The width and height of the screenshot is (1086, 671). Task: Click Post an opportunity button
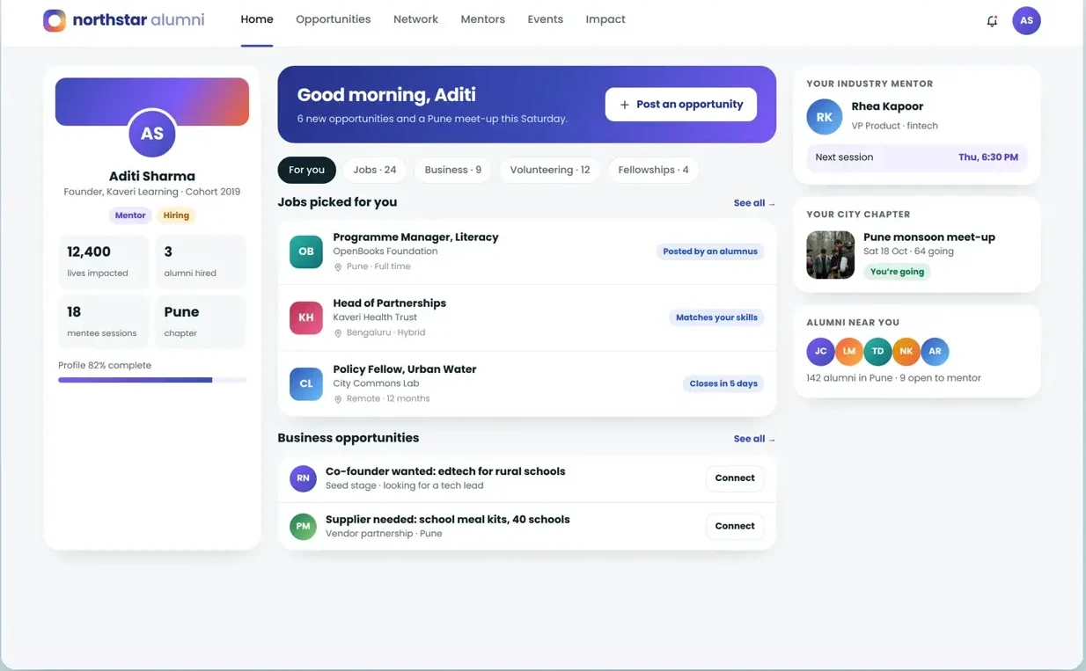[681, 105]
